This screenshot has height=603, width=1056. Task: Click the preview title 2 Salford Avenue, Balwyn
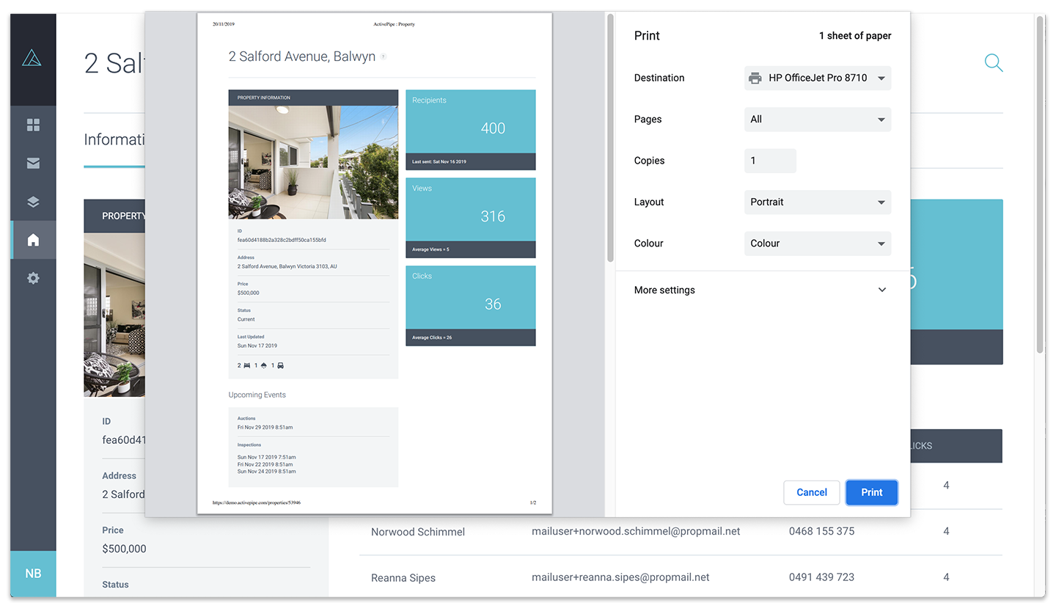(x=302, y=56)
